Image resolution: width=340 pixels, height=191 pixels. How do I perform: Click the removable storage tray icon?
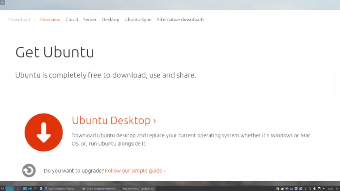point(301,189)
